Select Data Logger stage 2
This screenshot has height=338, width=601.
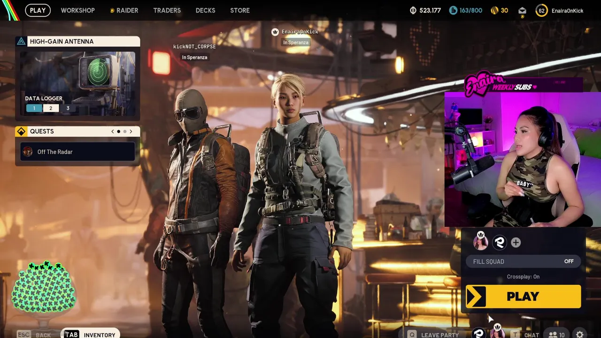pos(51,108)
